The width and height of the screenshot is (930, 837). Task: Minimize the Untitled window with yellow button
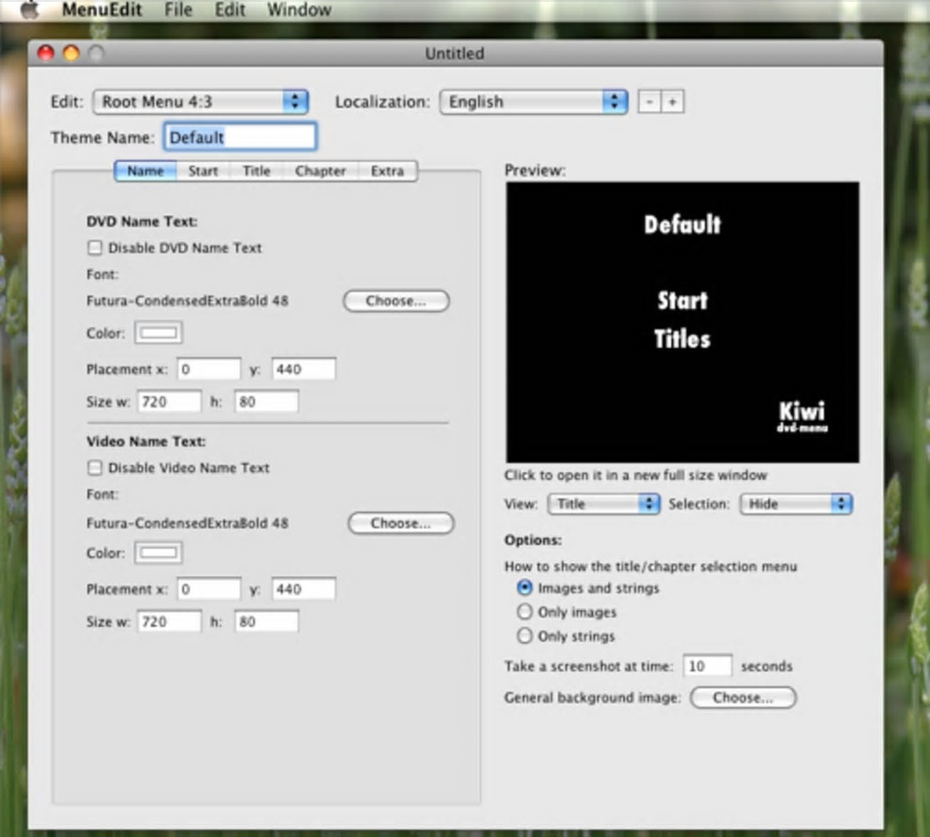(x=71, y=54)
